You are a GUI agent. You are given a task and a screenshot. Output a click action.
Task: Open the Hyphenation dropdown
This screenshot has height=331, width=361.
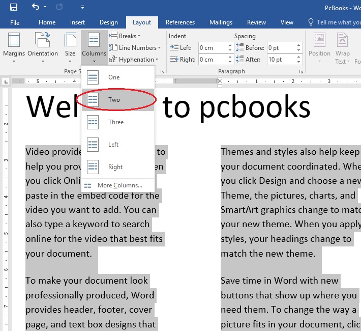pos(134,60)
